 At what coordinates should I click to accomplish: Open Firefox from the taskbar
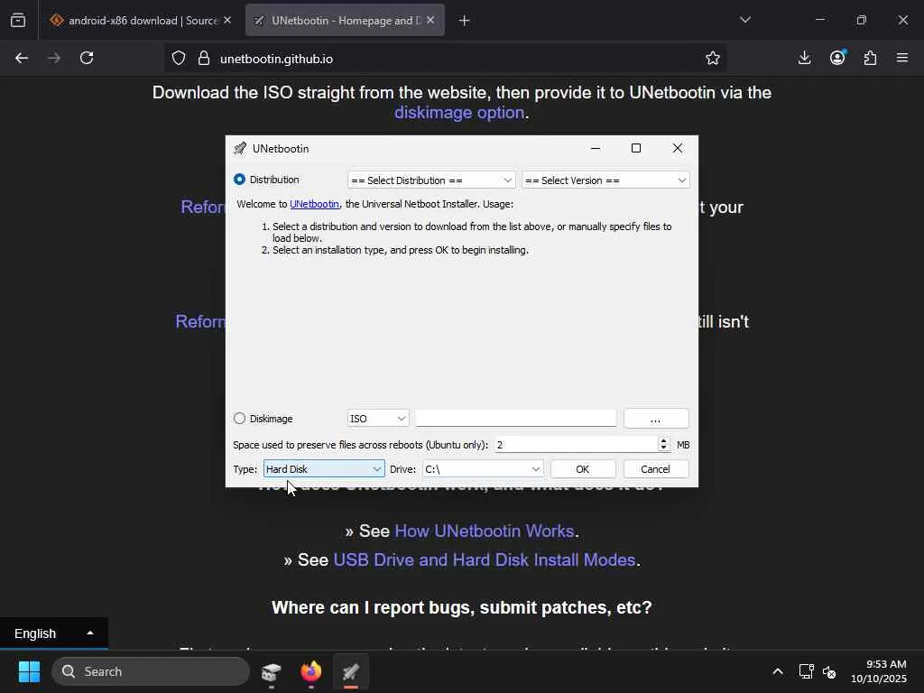coord(311,671)
